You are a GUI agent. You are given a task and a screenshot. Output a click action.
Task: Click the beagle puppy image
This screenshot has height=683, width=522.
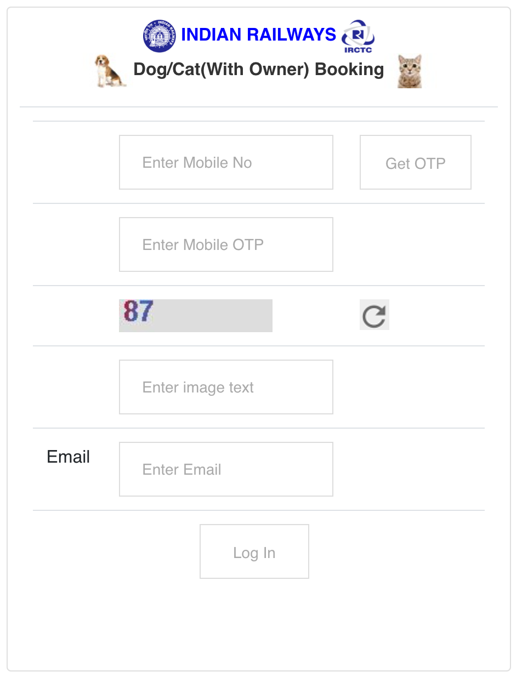pos(109,70)
